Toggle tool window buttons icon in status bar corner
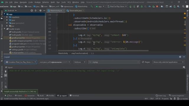Viewport: 189px width, 106px height. pos(2,99)
